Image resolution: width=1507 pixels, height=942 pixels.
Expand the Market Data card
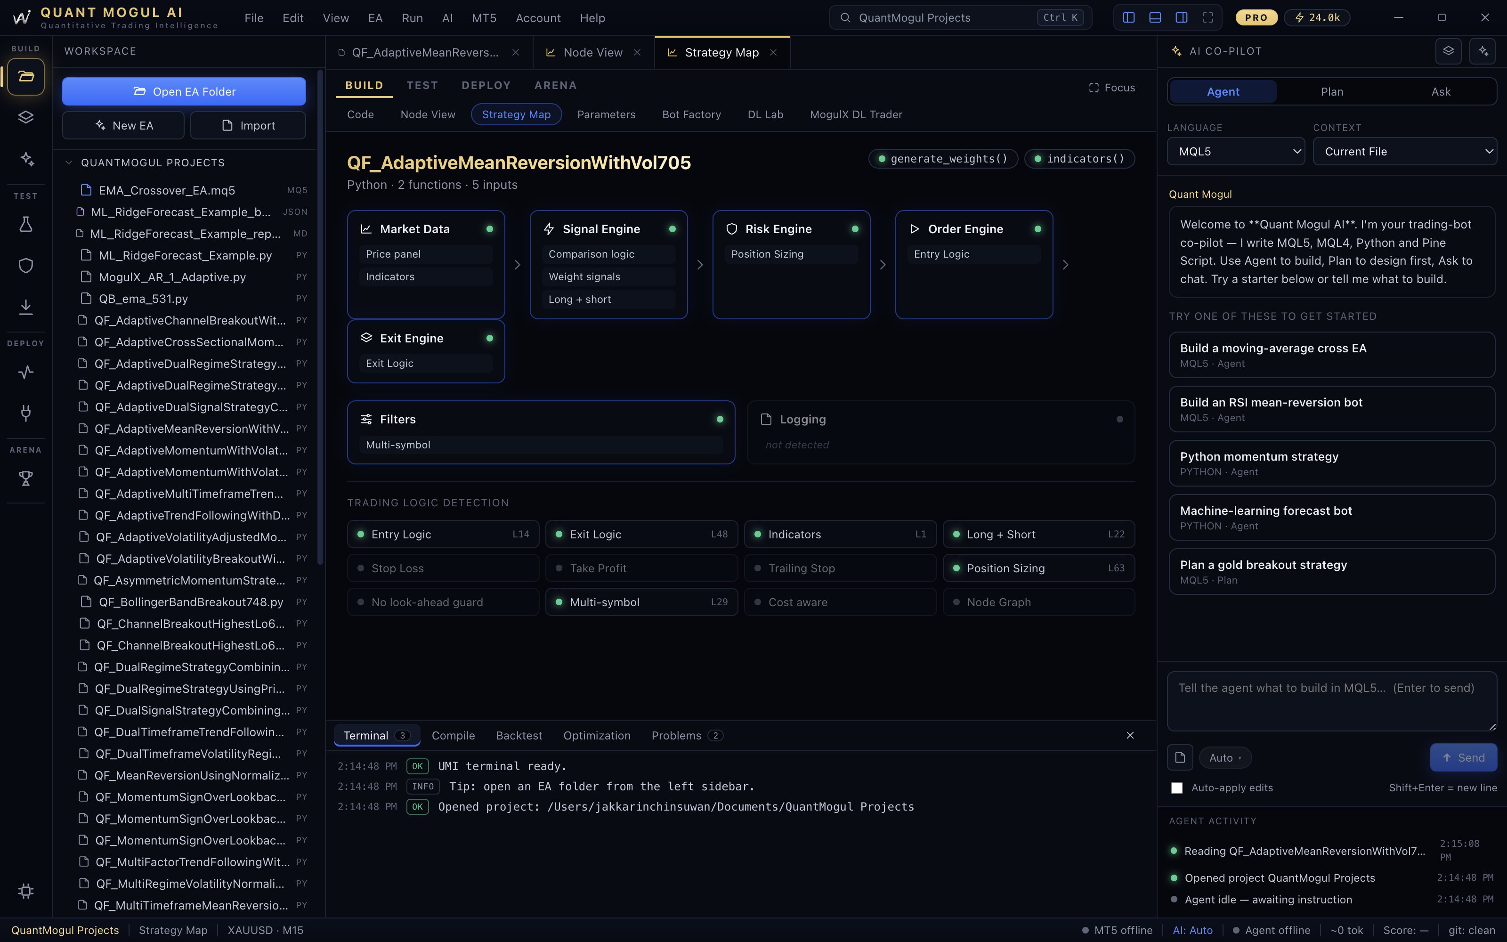(426, 265)
